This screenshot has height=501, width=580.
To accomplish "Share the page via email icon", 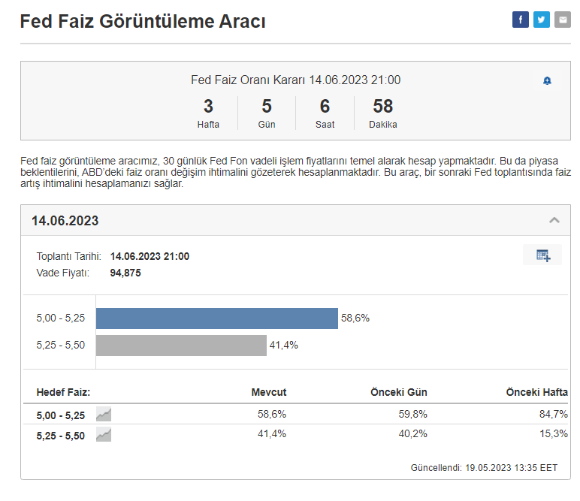I will pyautogui.click(x=563, y=20).
